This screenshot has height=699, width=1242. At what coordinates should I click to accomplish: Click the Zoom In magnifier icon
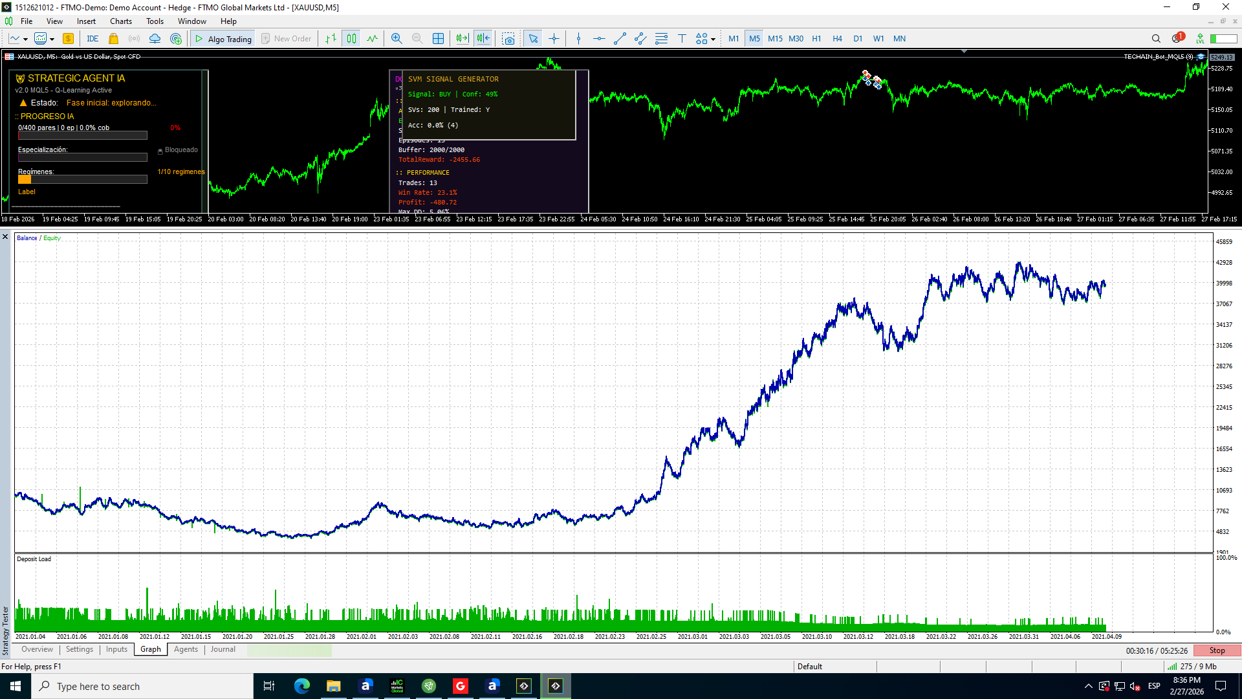[x=397, y=39]
